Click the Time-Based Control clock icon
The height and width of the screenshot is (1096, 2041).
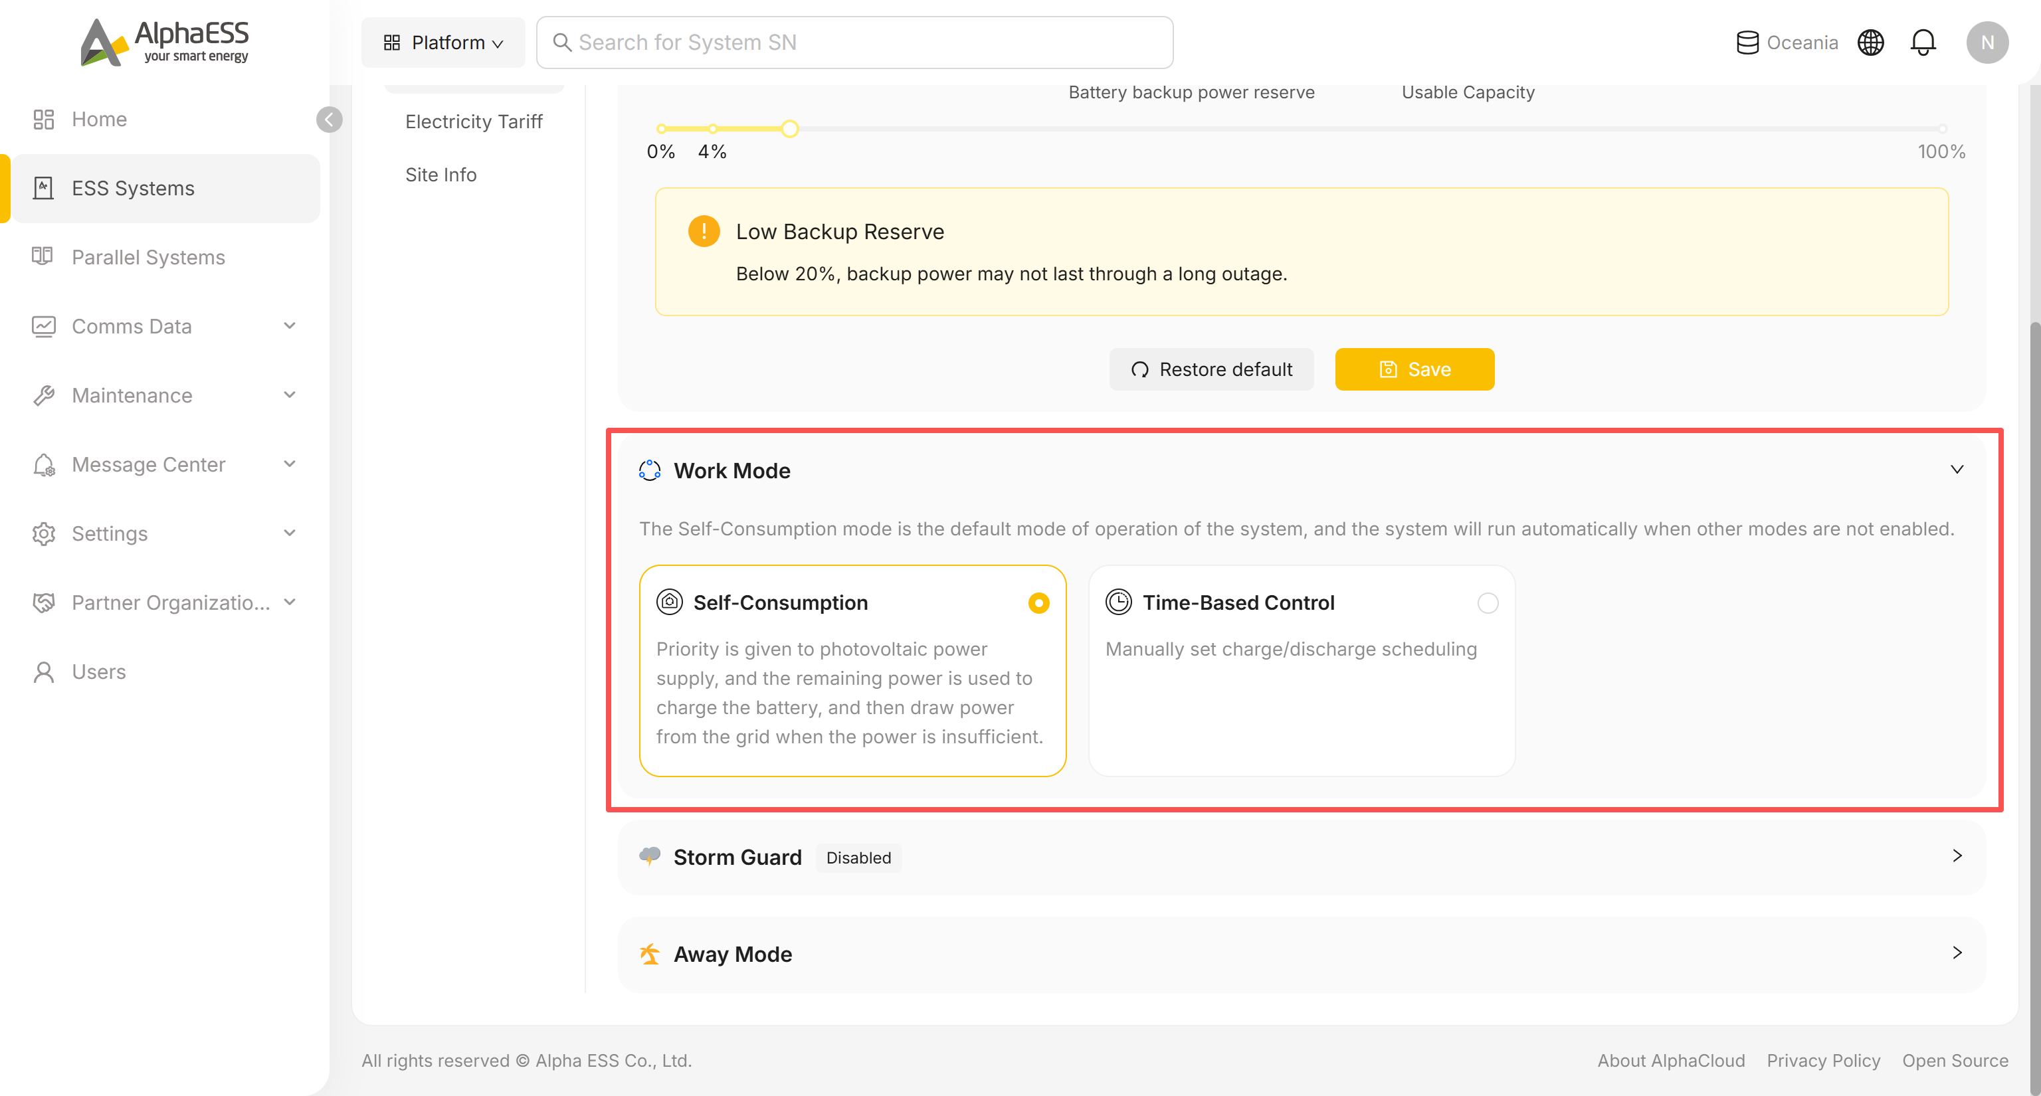[1118, 602]
